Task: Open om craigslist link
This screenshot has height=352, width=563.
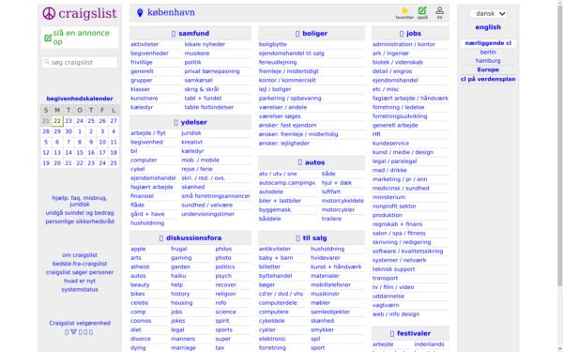Action: coord(80,255)
